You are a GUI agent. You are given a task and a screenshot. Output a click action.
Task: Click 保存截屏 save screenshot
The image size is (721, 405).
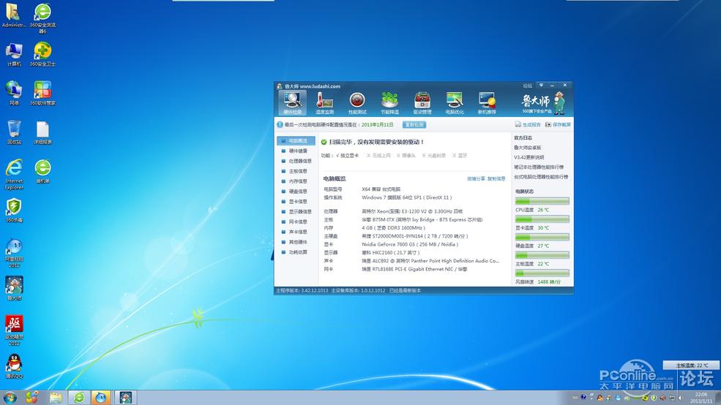(558, 124)
